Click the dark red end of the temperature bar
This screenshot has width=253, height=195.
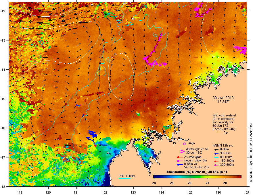[x=239, y=177]
